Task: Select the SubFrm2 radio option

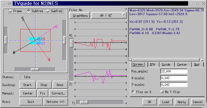Action: pos(54,11)
